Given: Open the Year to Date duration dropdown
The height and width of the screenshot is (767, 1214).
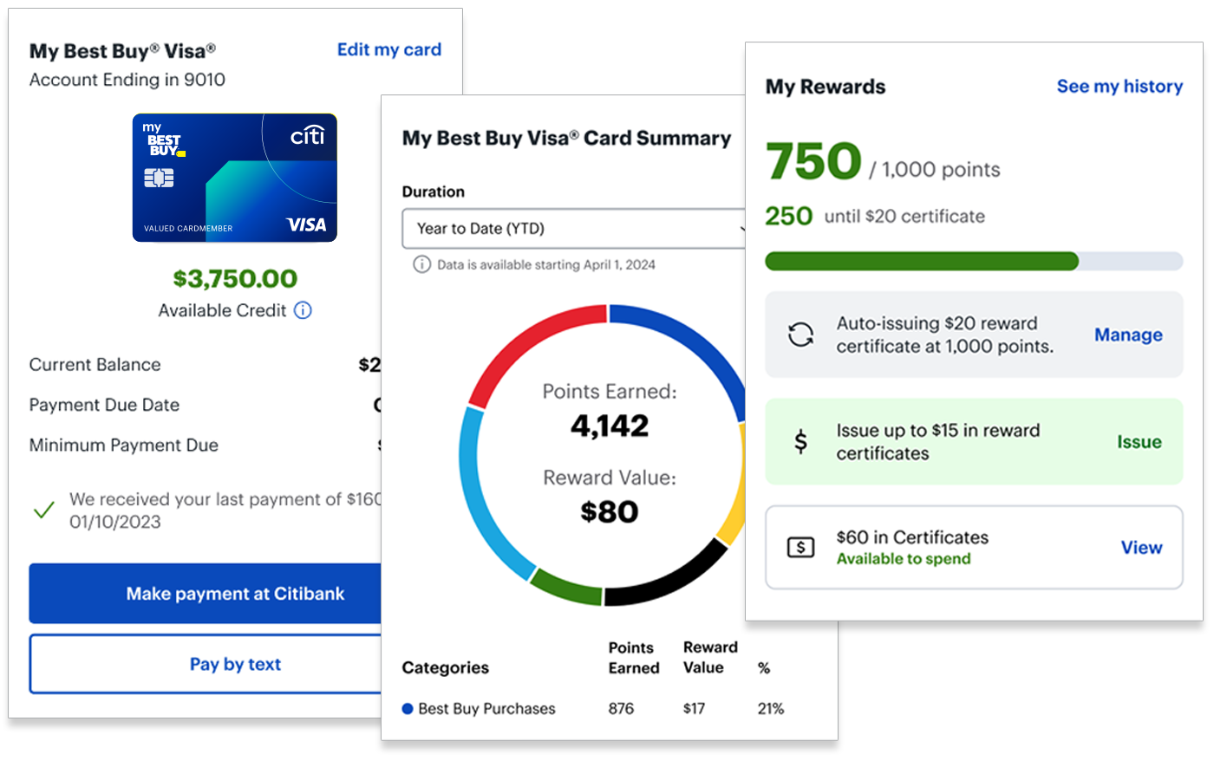Looking at the screenshot, I should click(x=573, y=229).
